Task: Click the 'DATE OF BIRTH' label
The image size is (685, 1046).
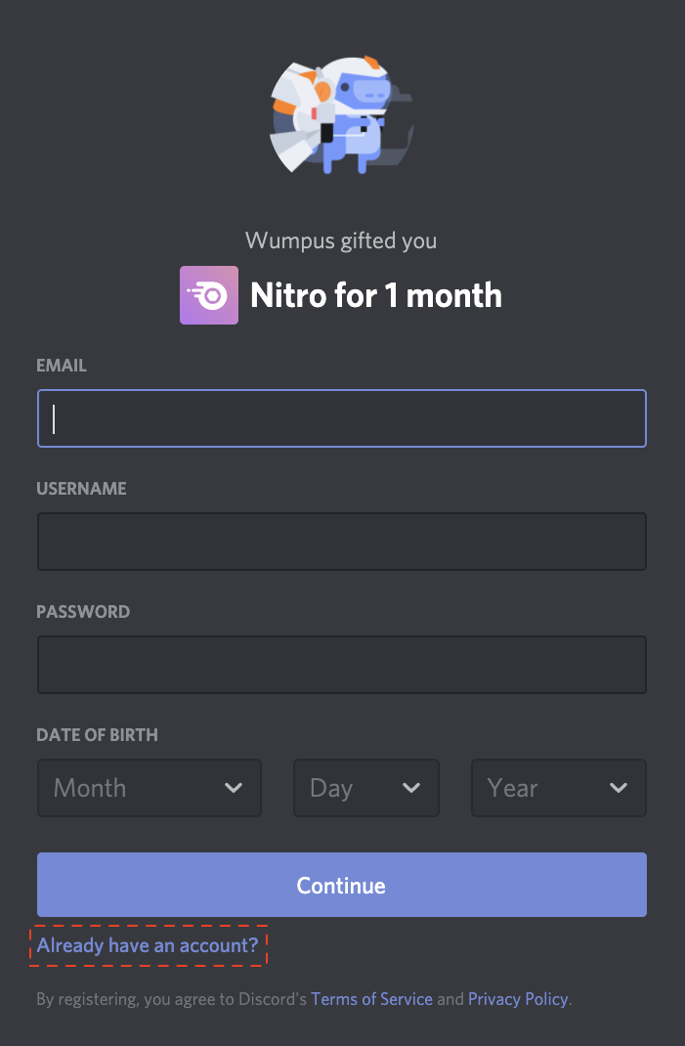Action: (x=98, y=735)
